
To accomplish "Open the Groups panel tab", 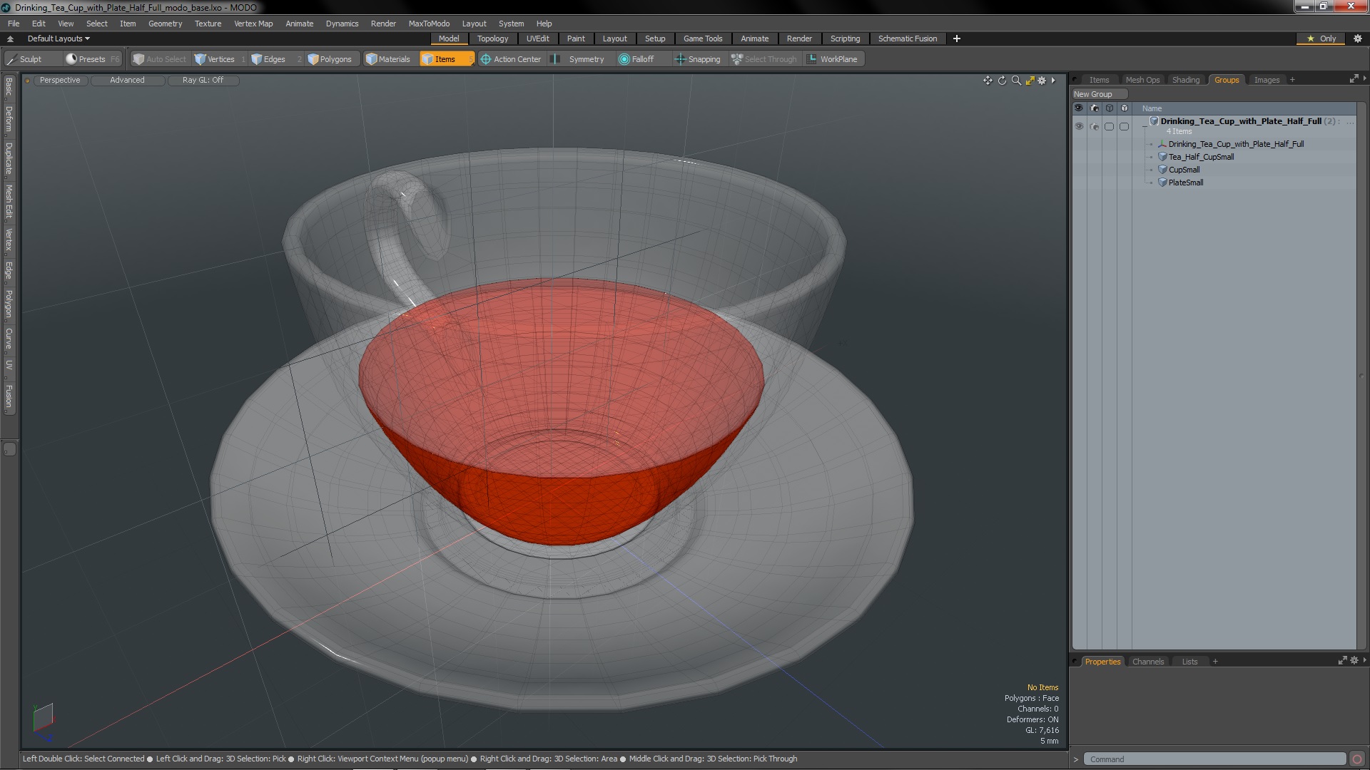I will click(1227, 79).
